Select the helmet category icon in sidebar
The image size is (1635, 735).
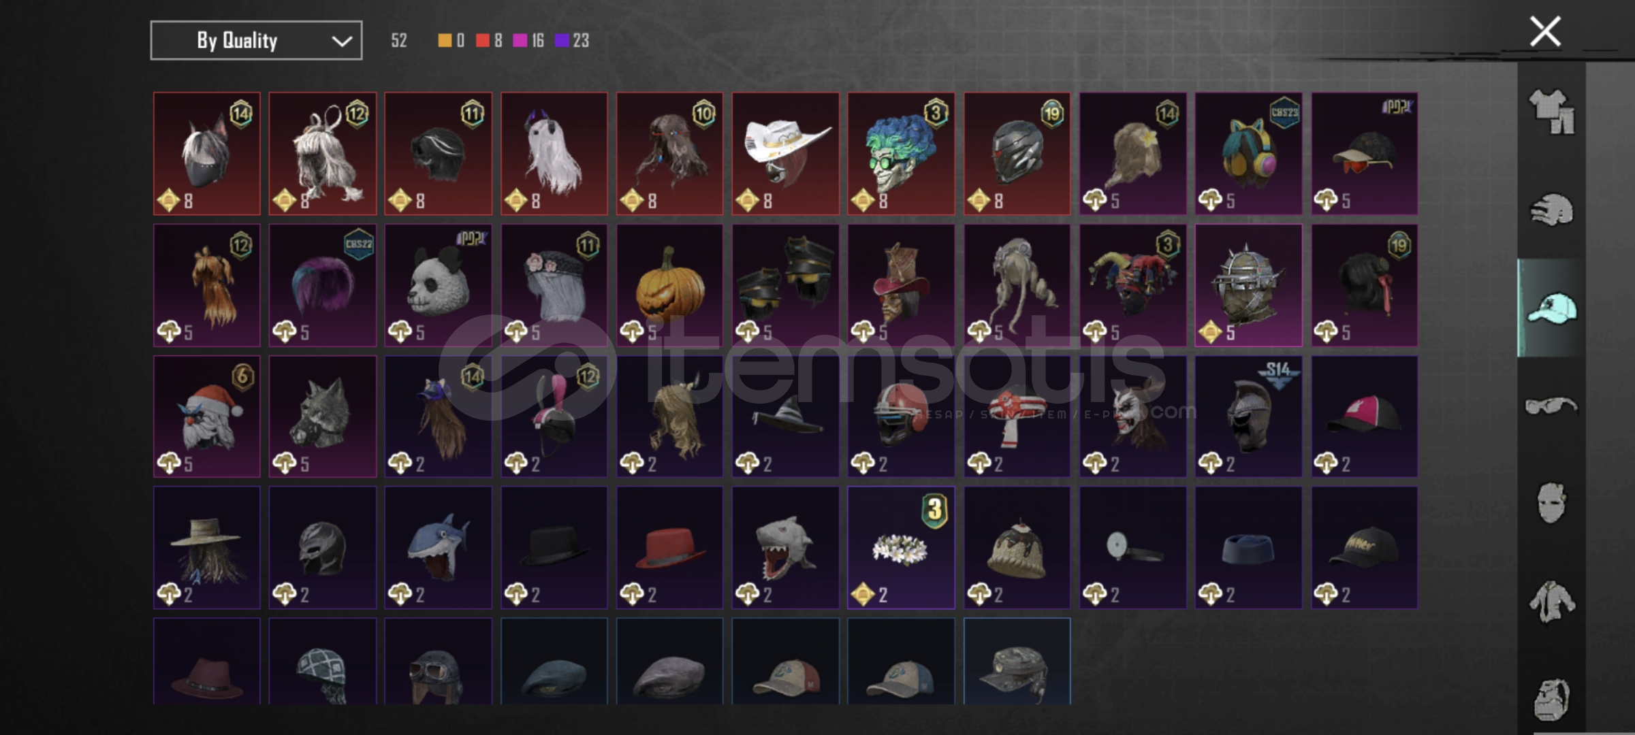tap(1552, 210)
